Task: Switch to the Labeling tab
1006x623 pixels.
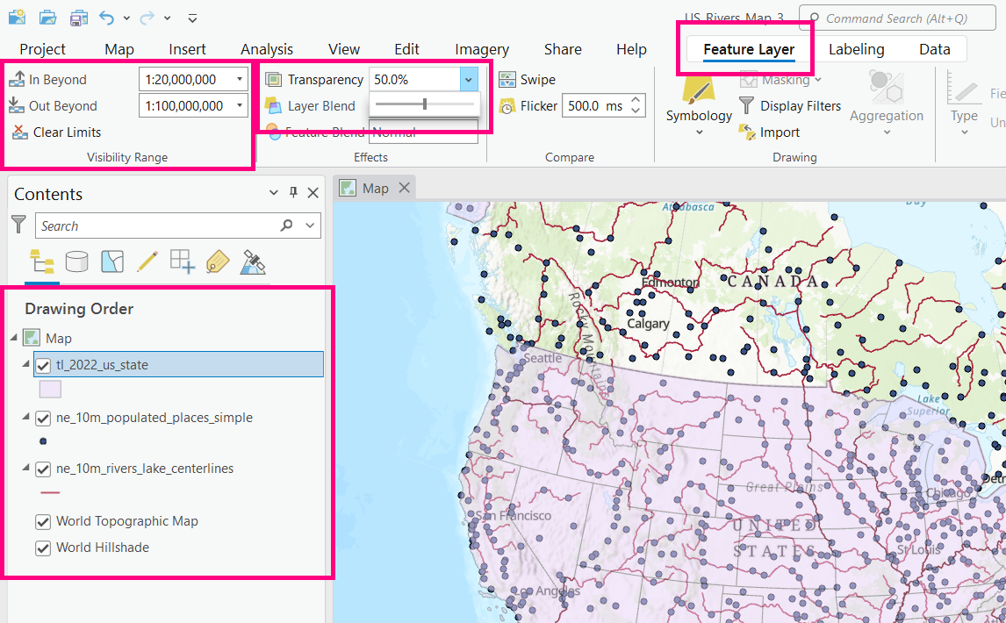Action: point(857,49)
